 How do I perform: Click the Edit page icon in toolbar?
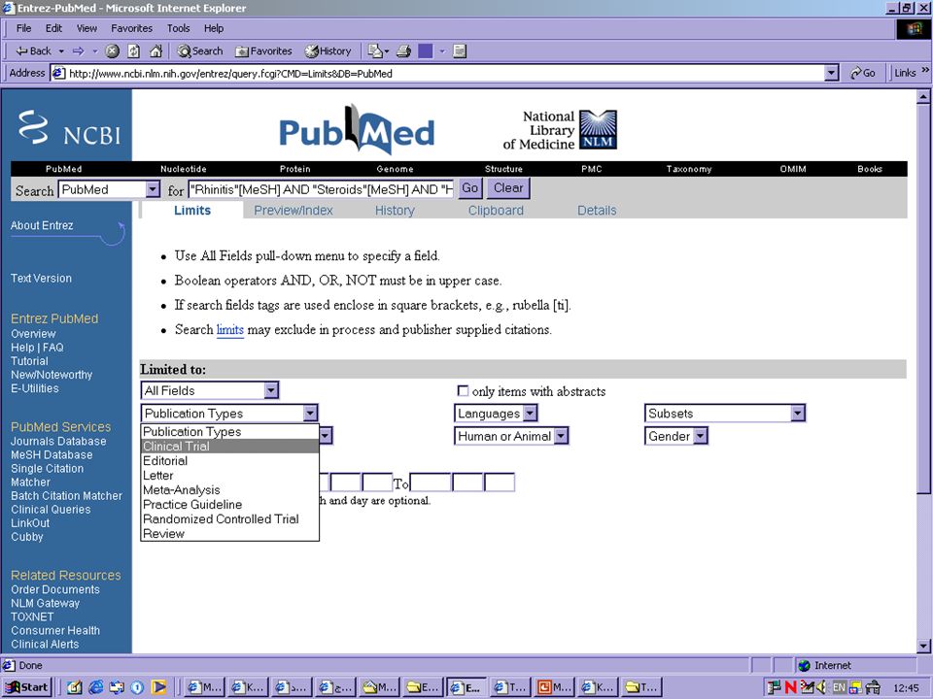pos(426,51)
